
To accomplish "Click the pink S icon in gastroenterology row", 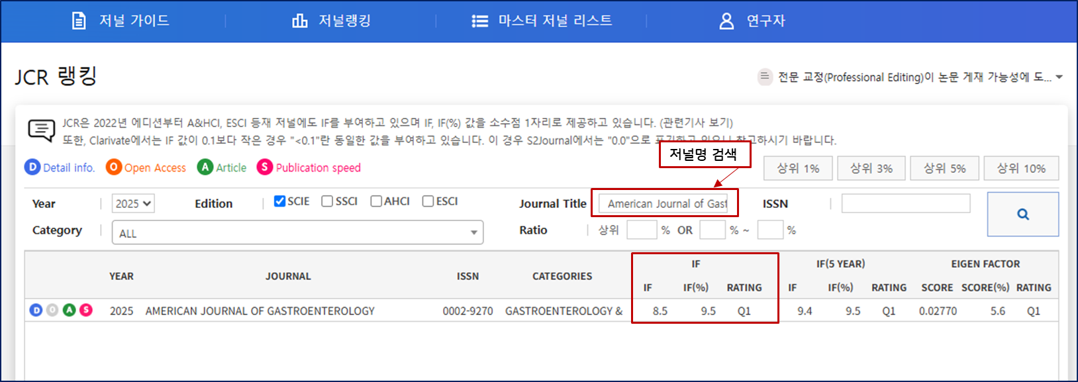I will 85,310.
